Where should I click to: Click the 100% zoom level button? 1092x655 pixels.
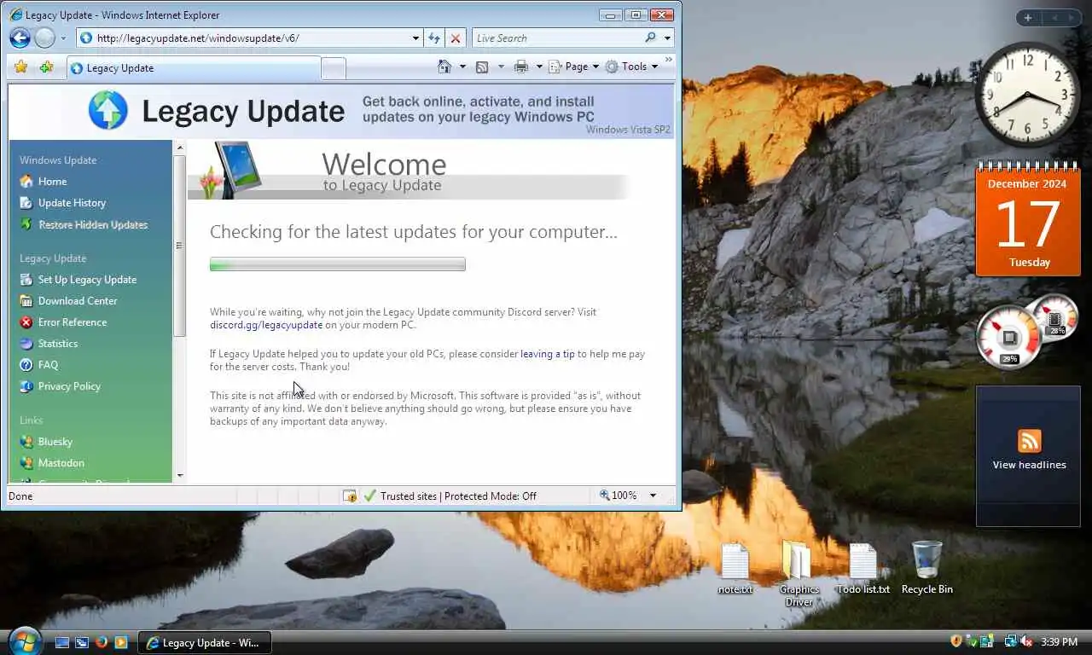(x=619, y=496)
